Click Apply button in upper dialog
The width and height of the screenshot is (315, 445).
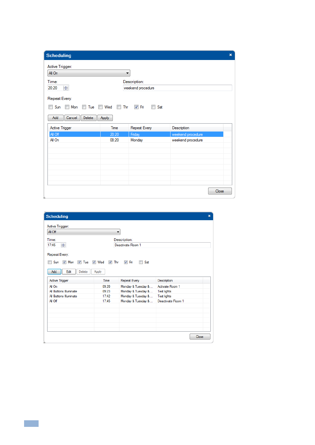point(105,118)
